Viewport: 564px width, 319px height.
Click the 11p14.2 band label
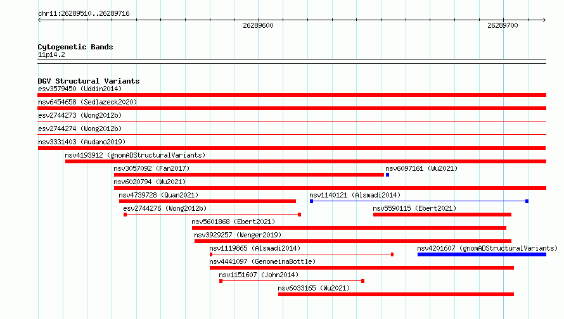pyautogui.click(x=51, y=54)
